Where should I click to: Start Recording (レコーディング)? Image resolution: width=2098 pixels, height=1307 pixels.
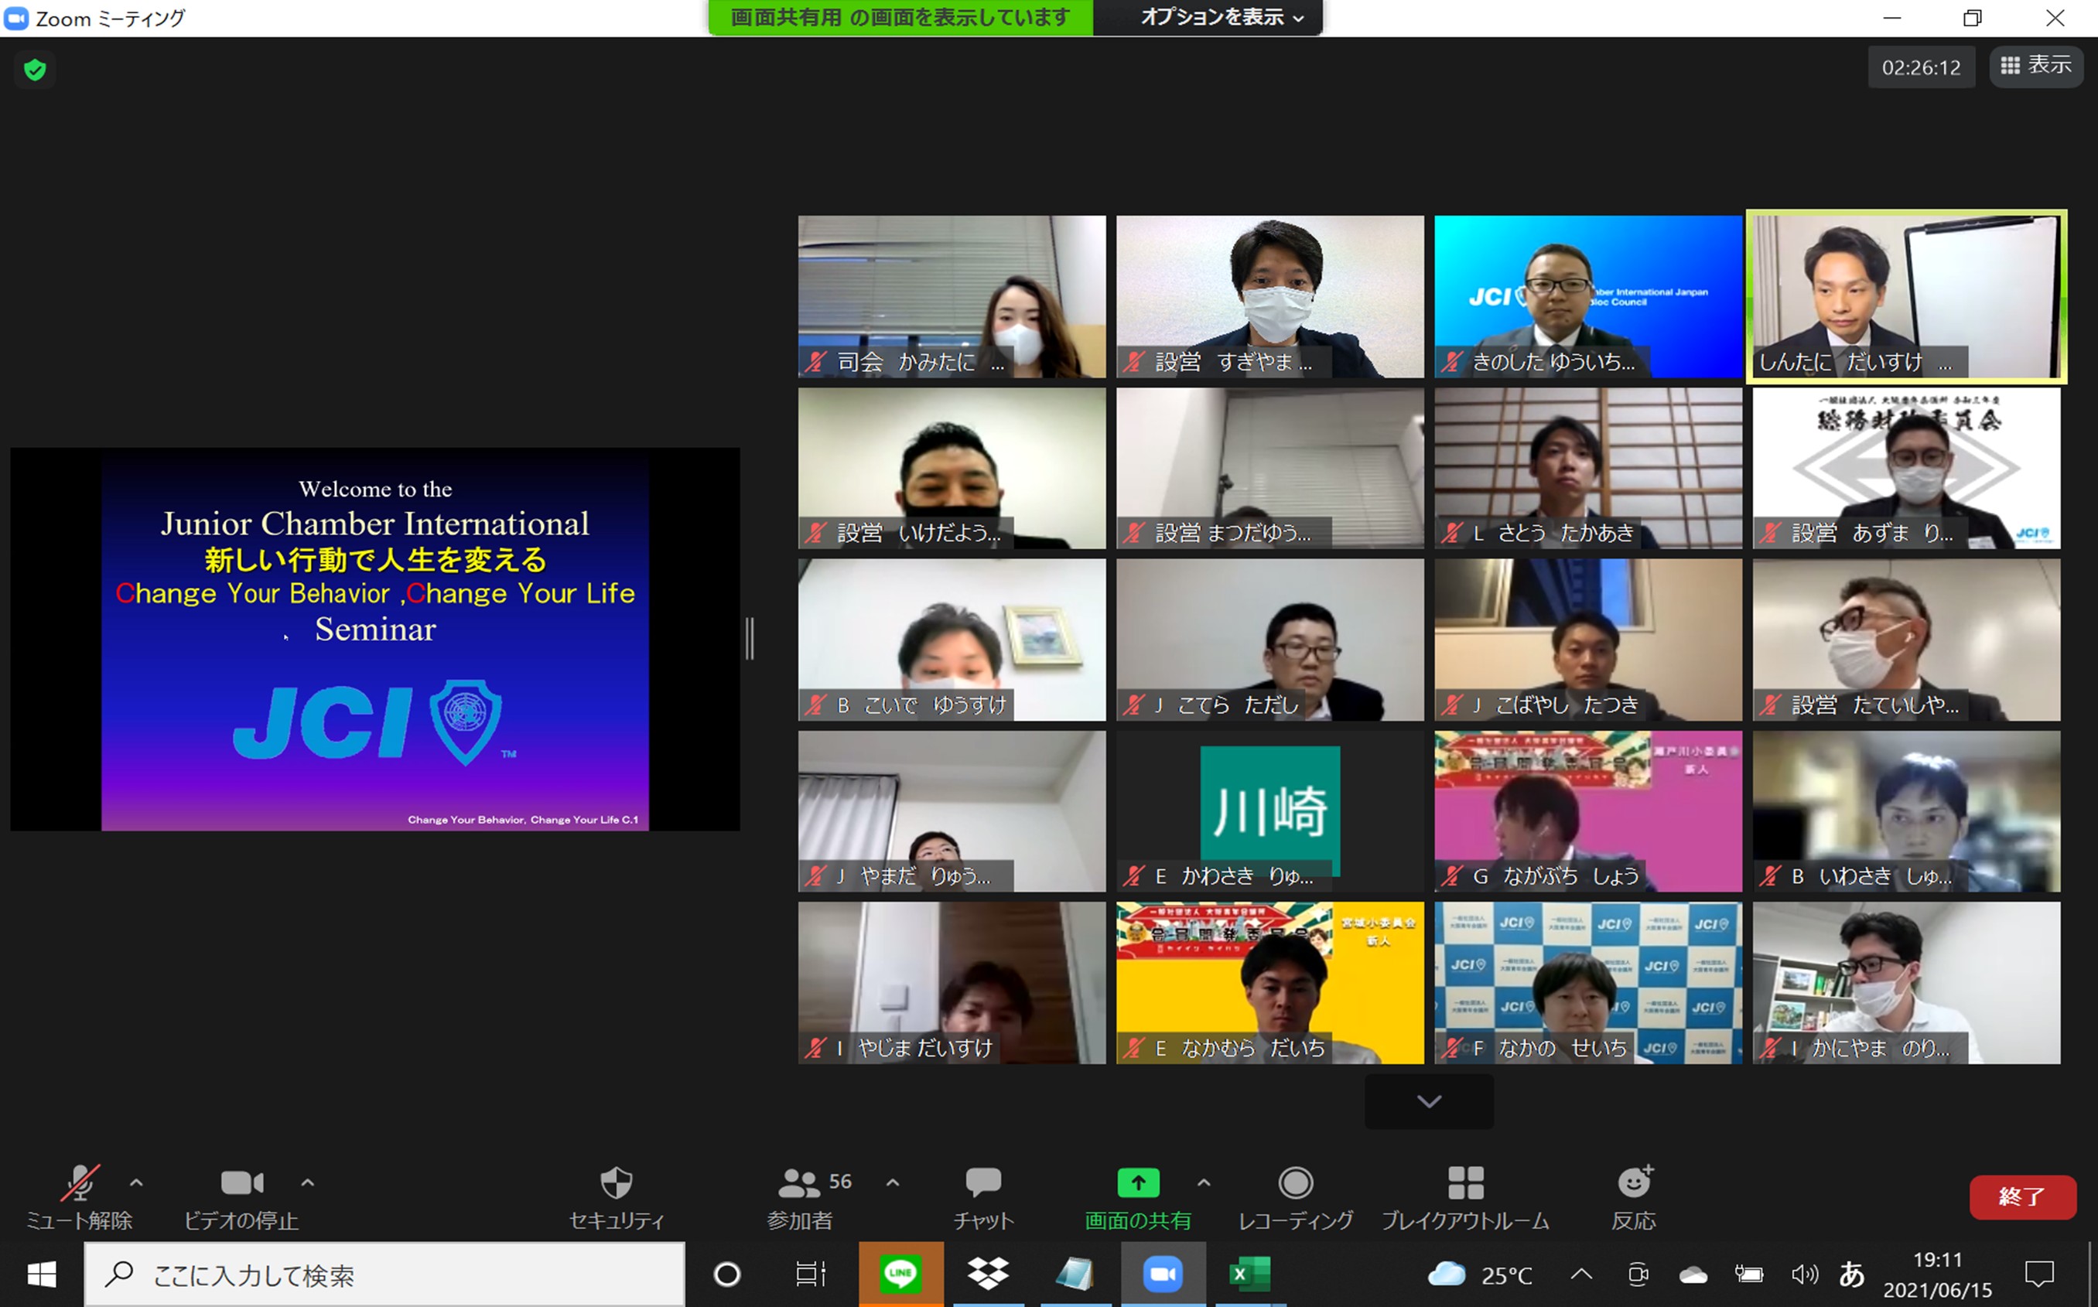tap(1295, 1182)
